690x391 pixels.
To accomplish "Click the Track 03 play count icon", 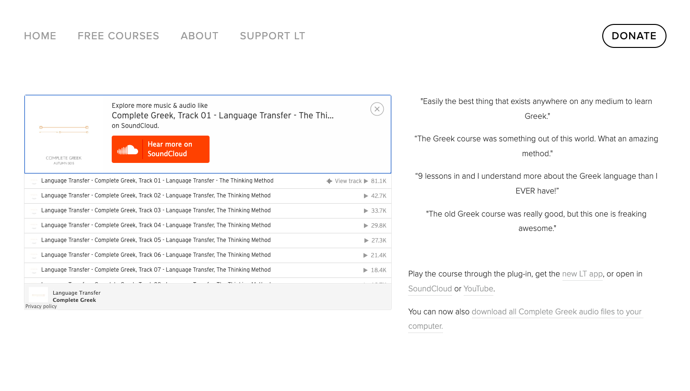I will (366, 211).
